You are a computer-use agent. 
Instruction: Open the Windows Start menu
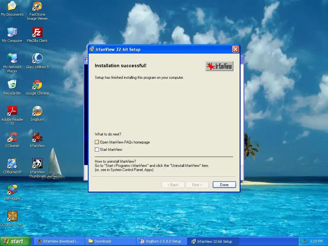pos(15,241)
